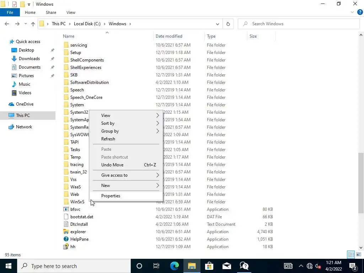Open the Share ribbon tab
This screenshot has height=273, width=364.
[x=51, y=12]
